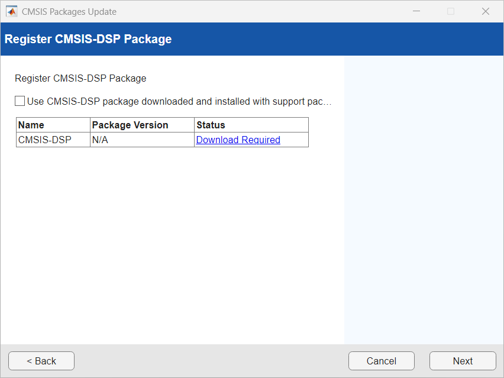Minimize the CMSIS Packages Update window
504x378 pixels.
[x=416, y=11]
